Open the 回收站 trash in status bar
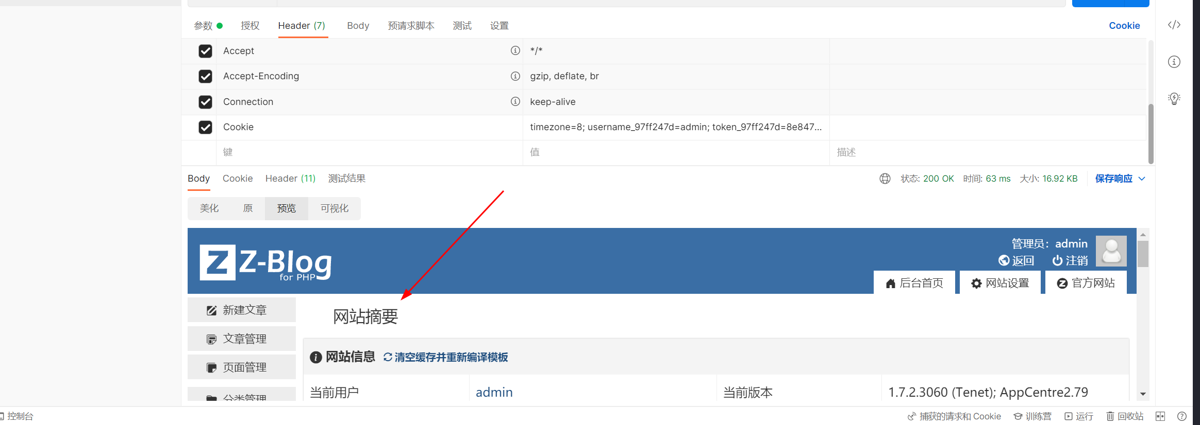The height and width of the screenshot is (425, 1200). pyautogui.click(x=1125, y=416)
